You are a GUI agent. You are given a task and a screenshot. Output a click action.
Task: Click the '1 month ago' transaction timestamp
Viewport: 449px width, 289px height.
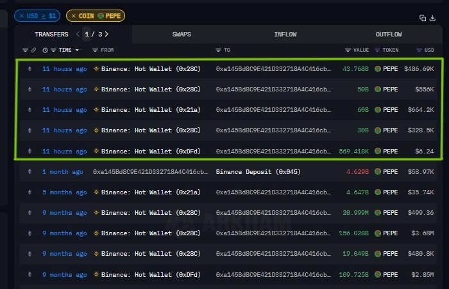(62, 172)
